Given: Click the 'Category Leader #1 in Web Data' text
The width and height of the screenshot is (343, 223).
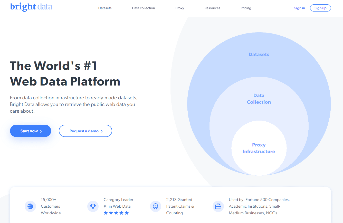Looking at the screenshot, I should click(118, 203).
